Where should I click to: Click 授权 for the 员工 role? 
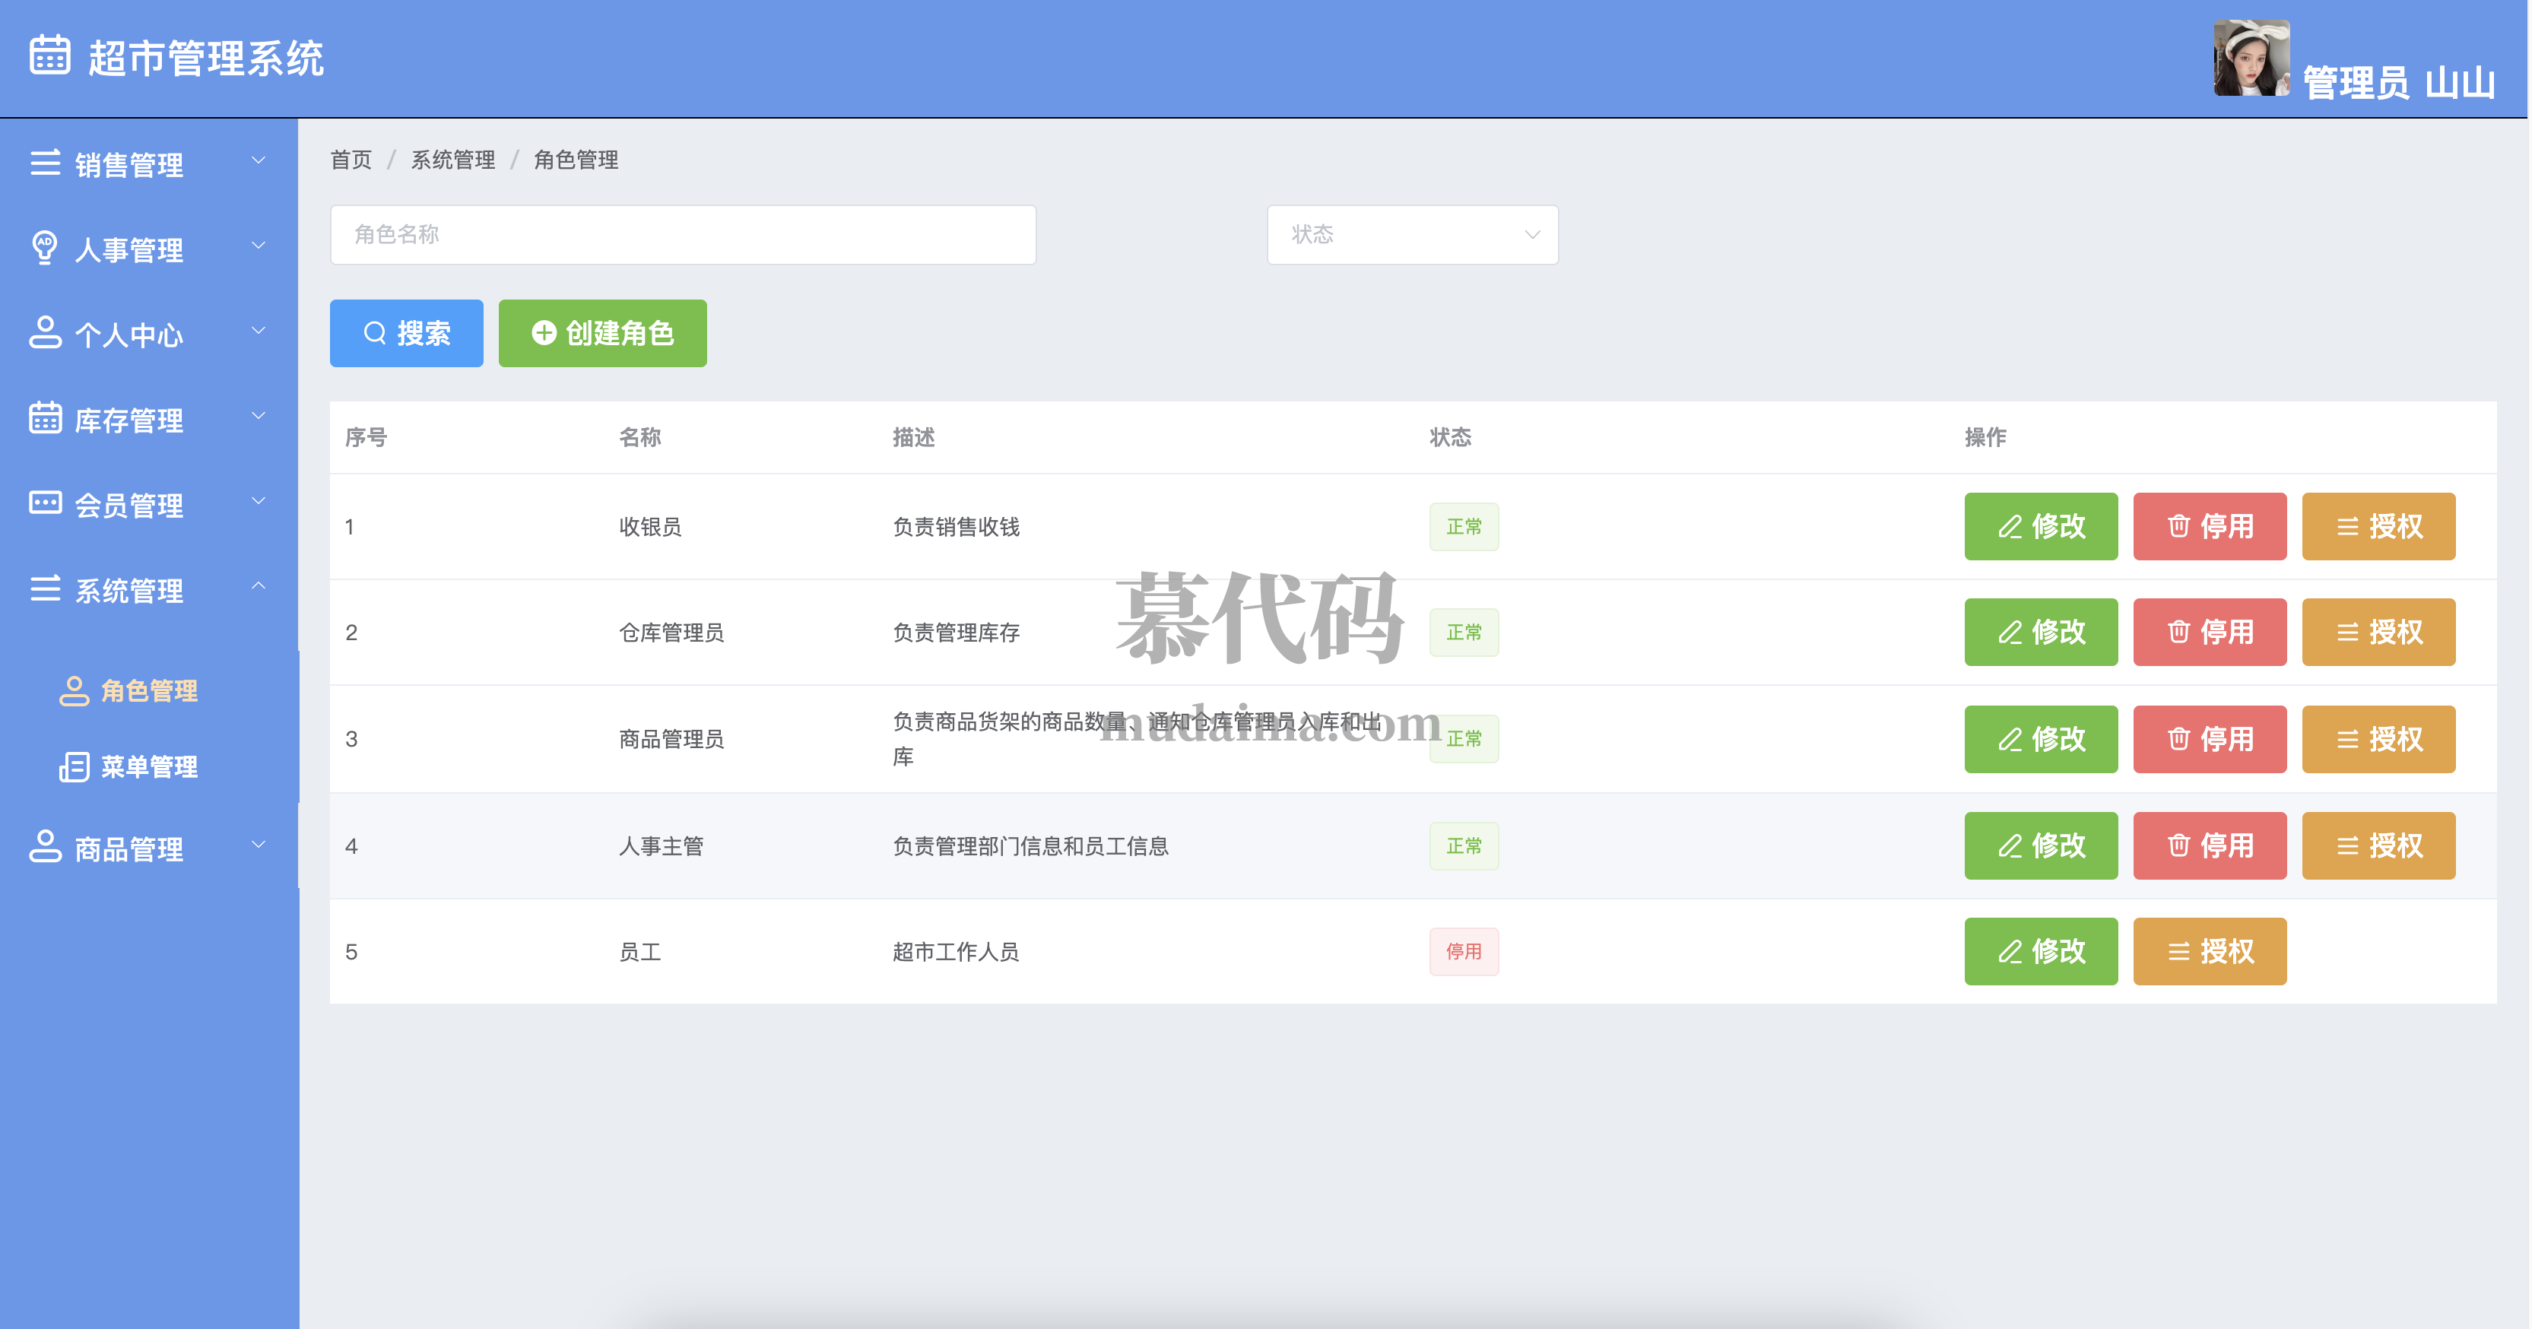click(2209, 952)
